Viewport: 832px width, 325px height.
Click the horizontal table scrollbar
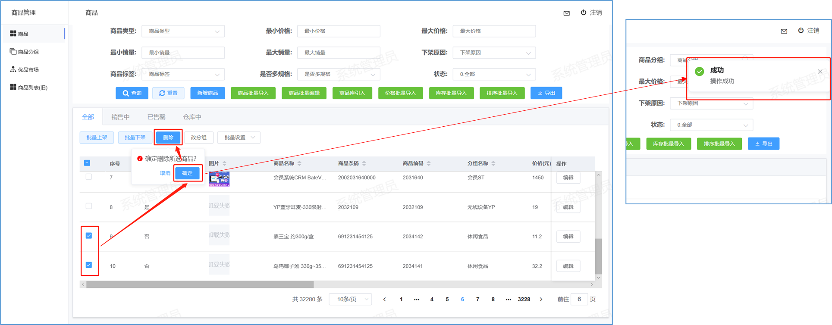[x=200, y=284]
